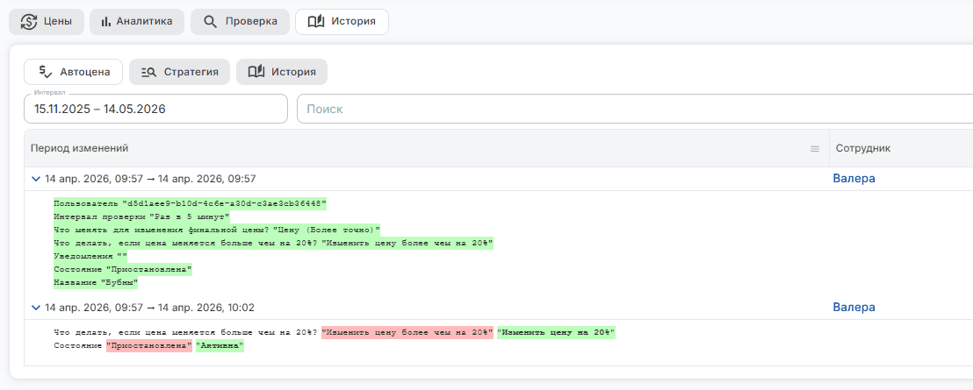Click the list-search icon in Стратегия
Image resolution: width=973 pixels, height=390 pixels.
tap(149, 72)
